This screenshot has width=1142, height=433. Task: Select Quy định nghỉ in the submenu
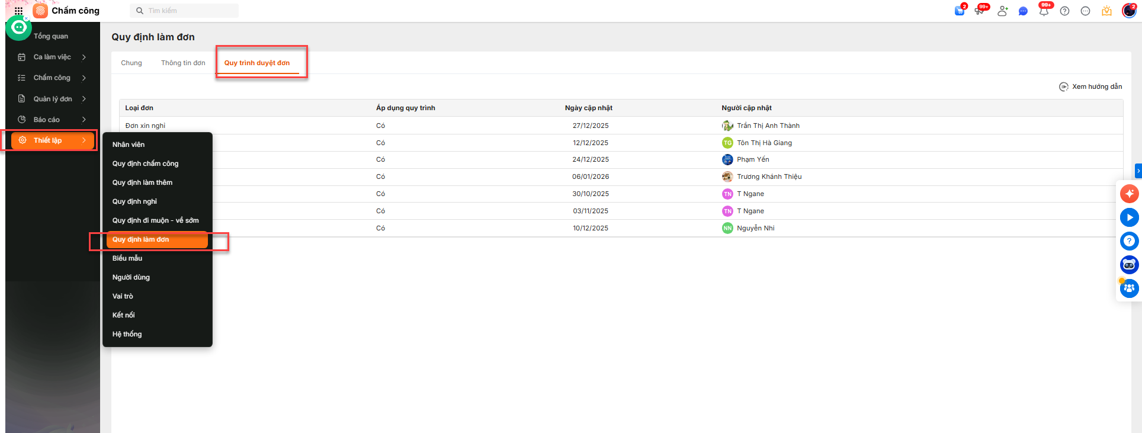click(135, 201)
